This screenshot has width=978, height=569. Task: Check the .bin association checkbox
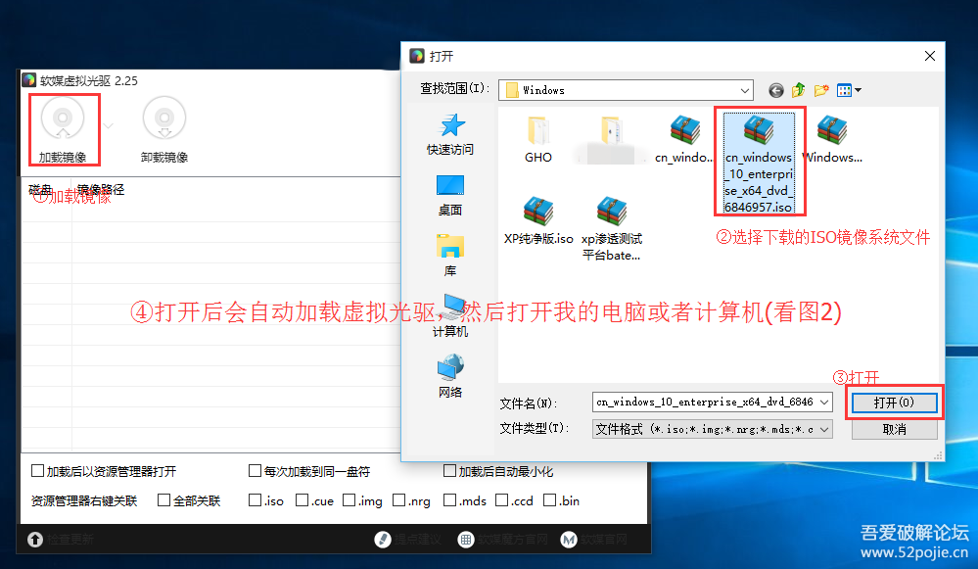pyautogui.click(x=549, y=500)
